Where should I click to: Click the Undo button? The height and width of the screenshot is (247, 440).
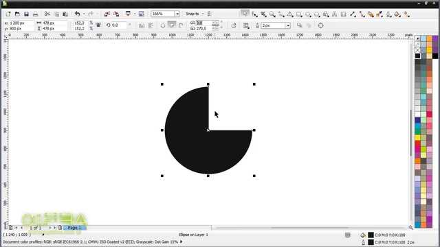click(x=77, y=14)
